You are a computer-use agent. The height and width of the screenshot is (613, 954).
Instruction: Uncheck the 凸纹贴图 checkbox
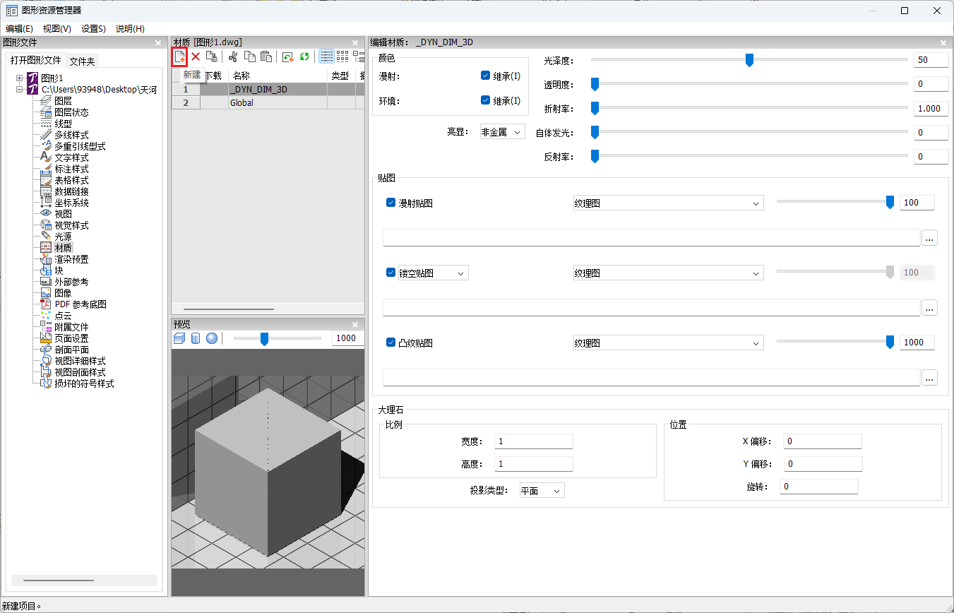[x=390, y=343]
